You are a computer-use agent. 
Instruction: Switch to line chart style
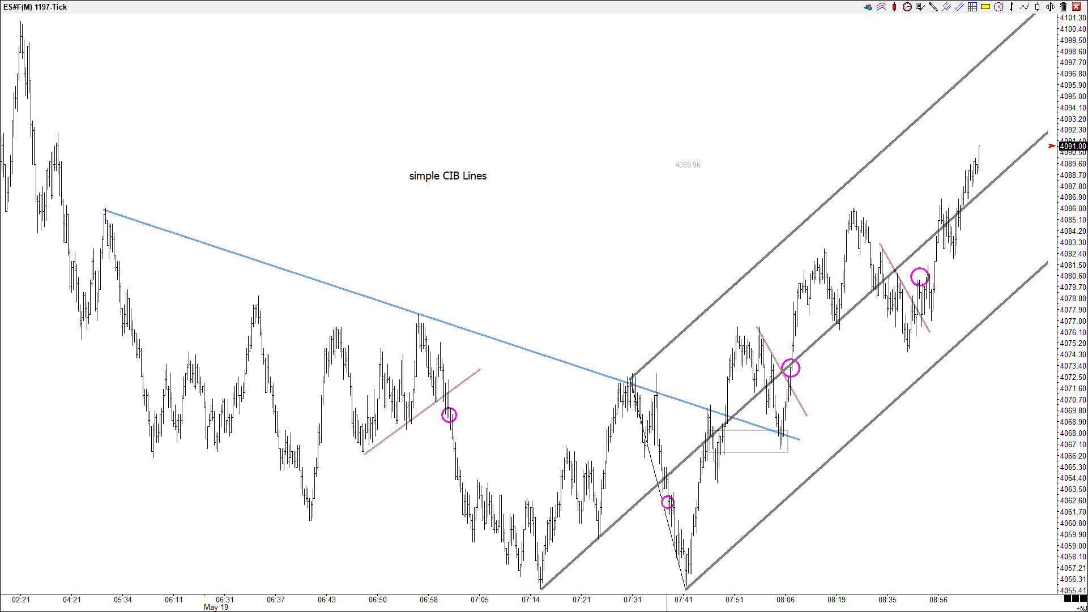(1025, 7)
